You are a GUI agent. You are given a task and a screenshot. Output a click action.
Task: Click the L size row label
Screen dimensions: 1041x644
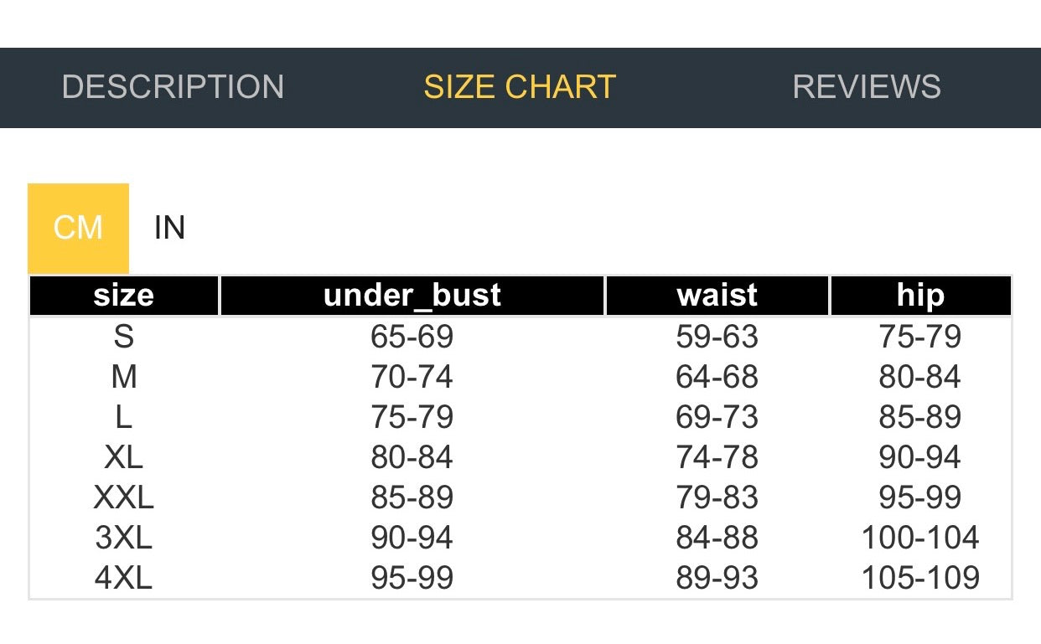click(124, 417)
